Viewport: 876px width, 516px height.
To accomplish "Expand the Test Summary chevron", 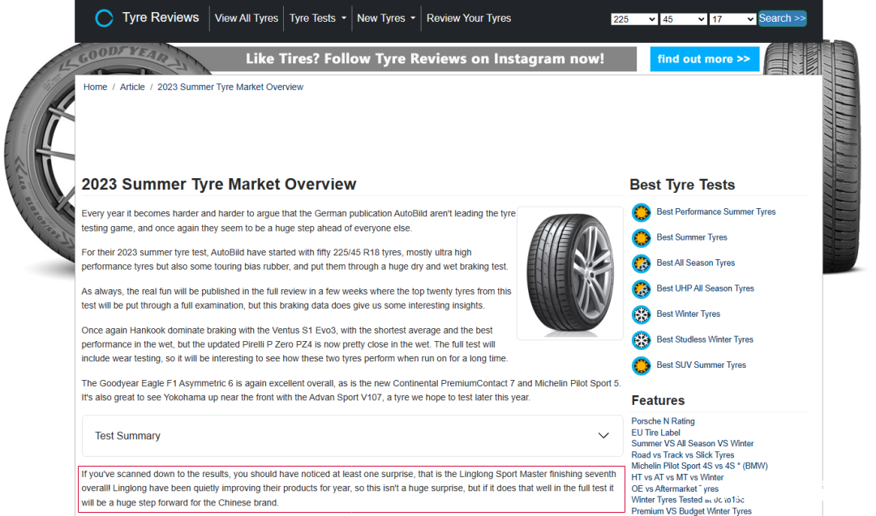I will [x=603, y=436].
